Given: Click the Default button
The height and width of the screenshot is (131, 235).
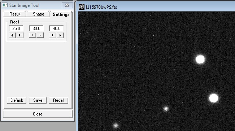Looking at the screenshot, I should pos(17,100).
